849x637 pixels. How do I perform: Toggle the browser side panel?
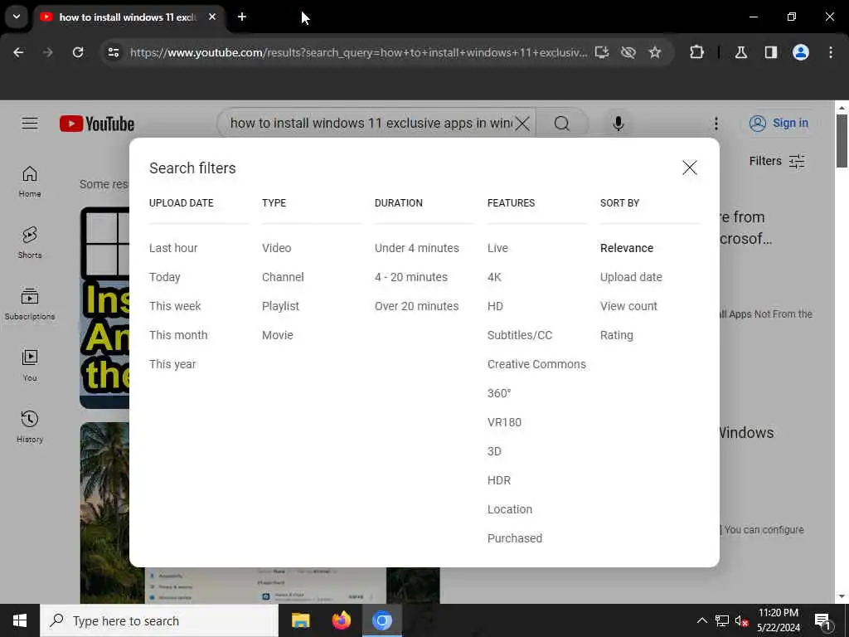point(770,52)
